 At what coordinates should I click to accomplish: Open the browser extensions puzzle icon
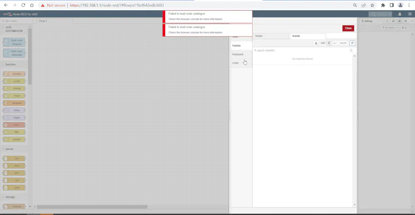[x=383, y=5]
